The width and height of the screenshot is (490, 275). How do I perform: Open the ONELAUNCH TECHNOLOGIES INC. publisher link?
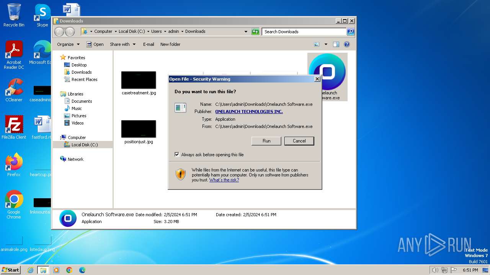(249, 112)
